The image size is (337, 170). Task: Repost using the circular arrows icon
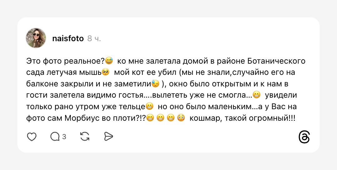pos(85,137)
